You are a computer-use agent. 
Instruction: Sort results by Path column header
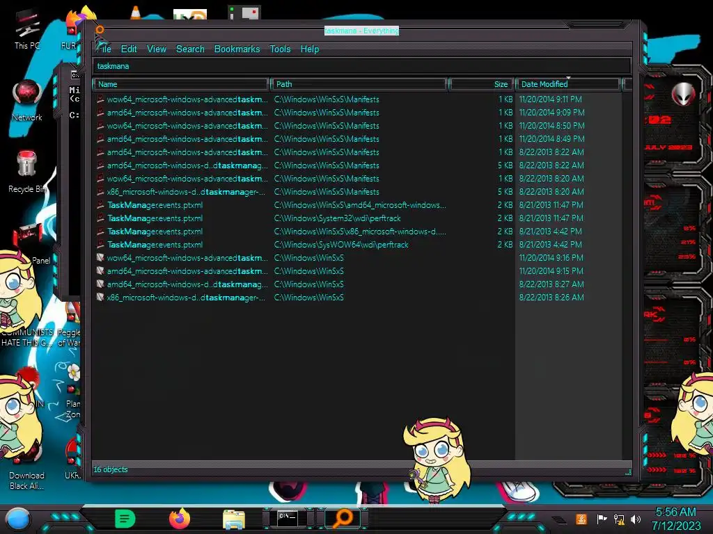[359, 84]
